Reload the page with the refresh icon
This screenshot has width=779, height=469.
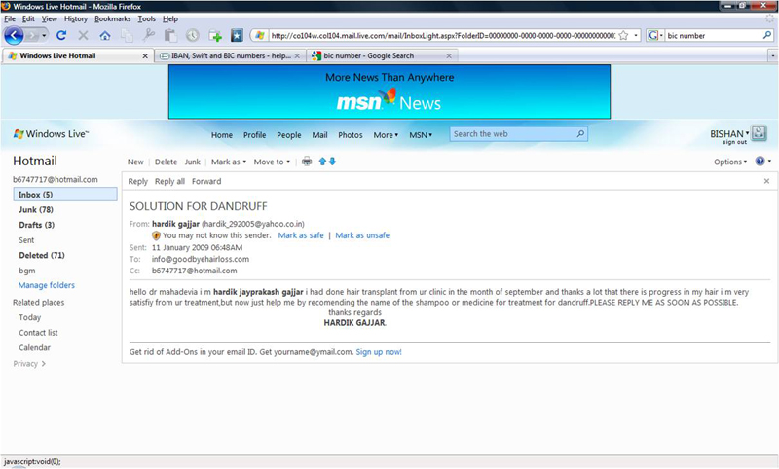[x=61, y=36]
